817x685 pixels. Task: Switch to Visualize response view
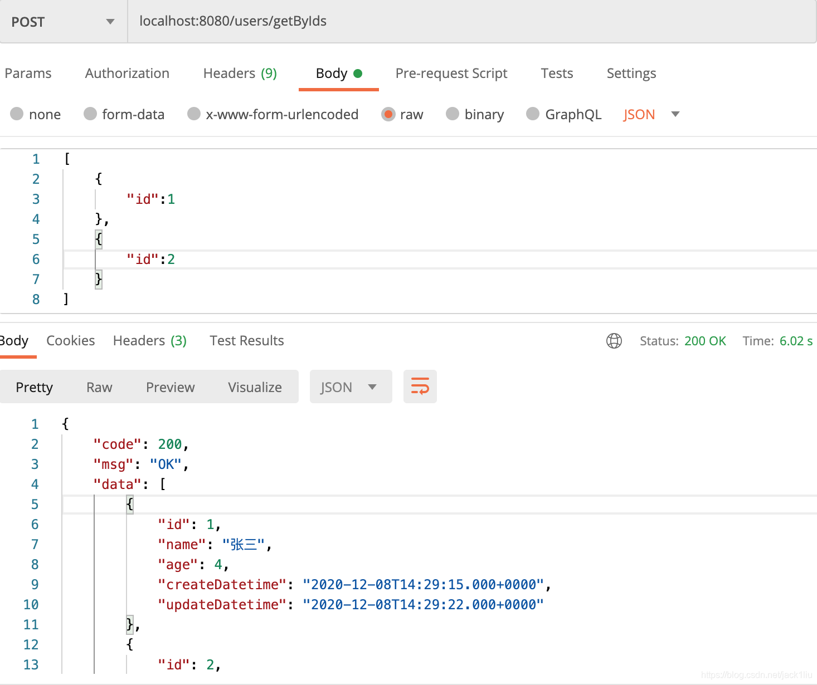coord(255,387)
